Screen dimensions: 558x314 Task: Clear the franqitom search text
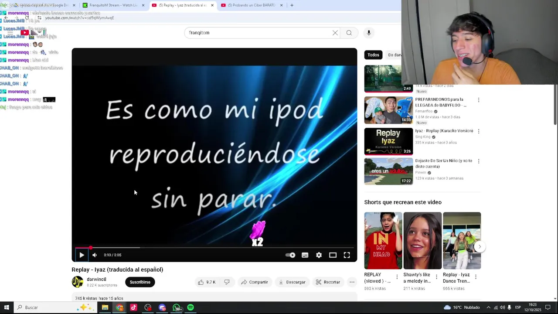point(335,33)
